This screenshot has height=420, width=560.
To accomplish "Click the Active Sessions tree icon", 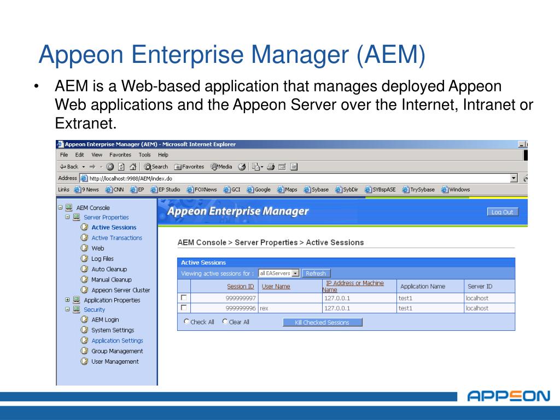I will [x=84, y=227].
